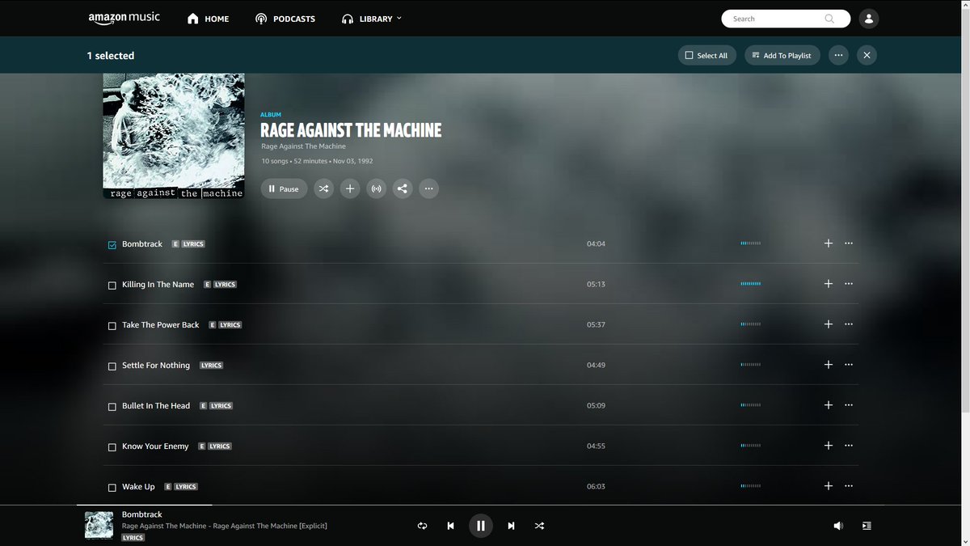Skip to next track
Screen dimensions: 970x546
[x=511, y=526]
